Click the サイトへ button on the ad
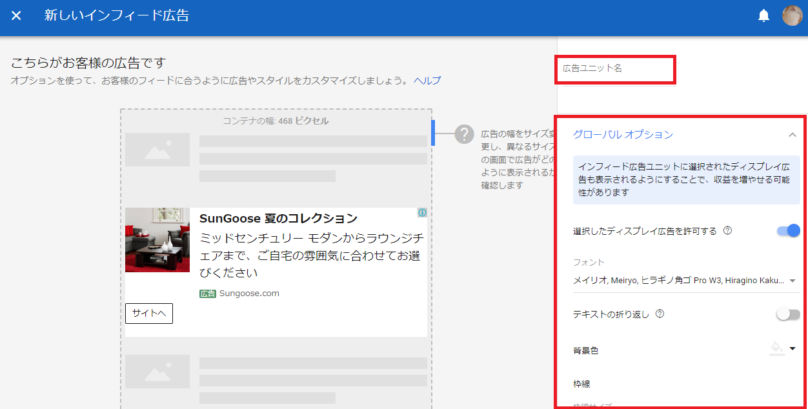The width and height of the screenshot is (808, 409). point(148,314)
